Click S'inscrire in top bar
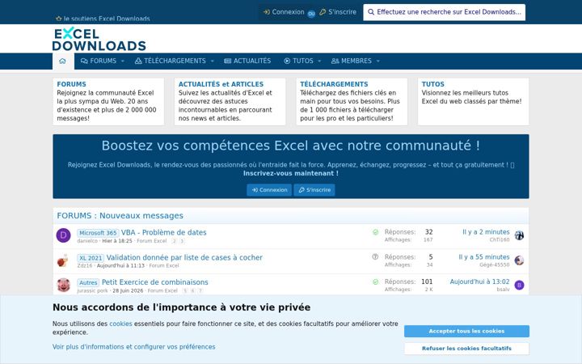 pyautogui.click(x=338, y=12)
